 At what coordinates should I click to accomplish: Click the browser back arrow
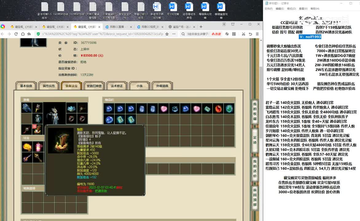click(x=2, y=34)
